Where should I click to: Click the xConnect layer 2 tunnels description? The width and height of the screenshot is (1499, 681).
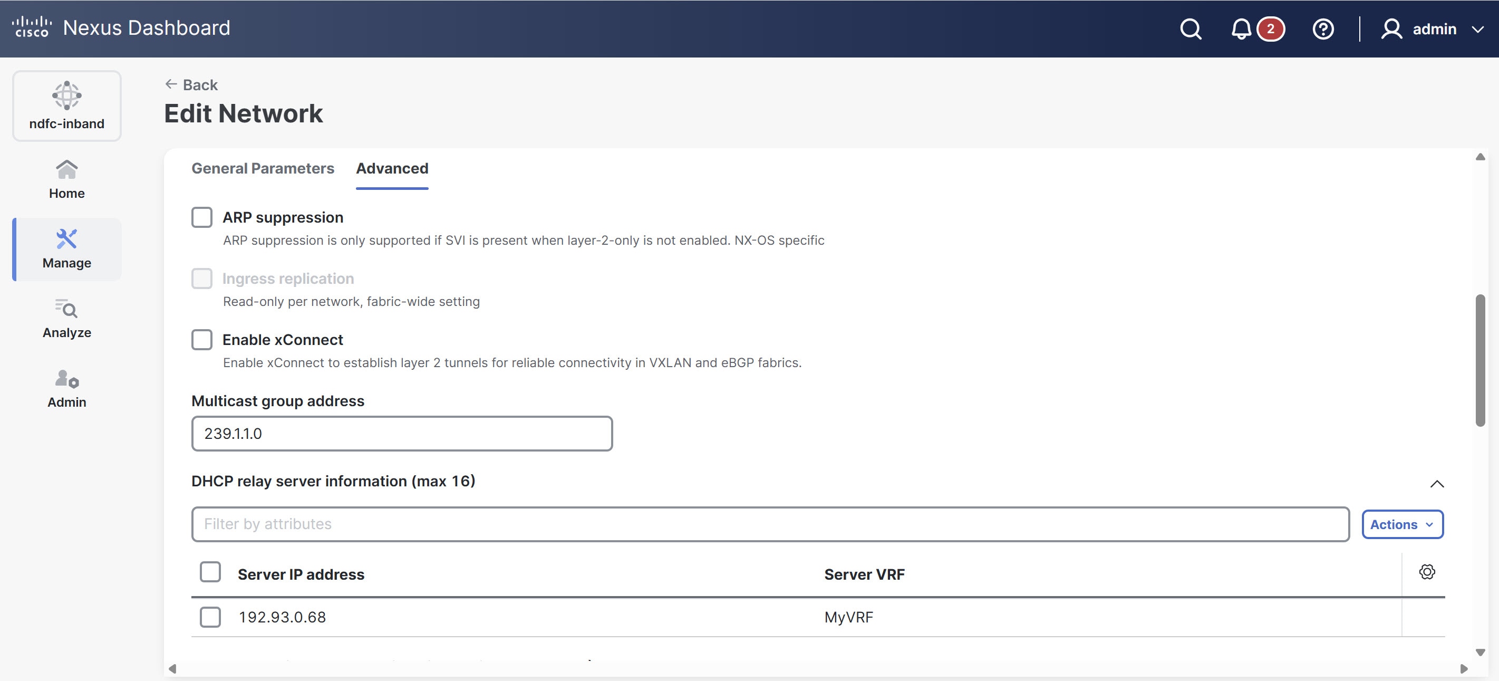coord(512,362)
